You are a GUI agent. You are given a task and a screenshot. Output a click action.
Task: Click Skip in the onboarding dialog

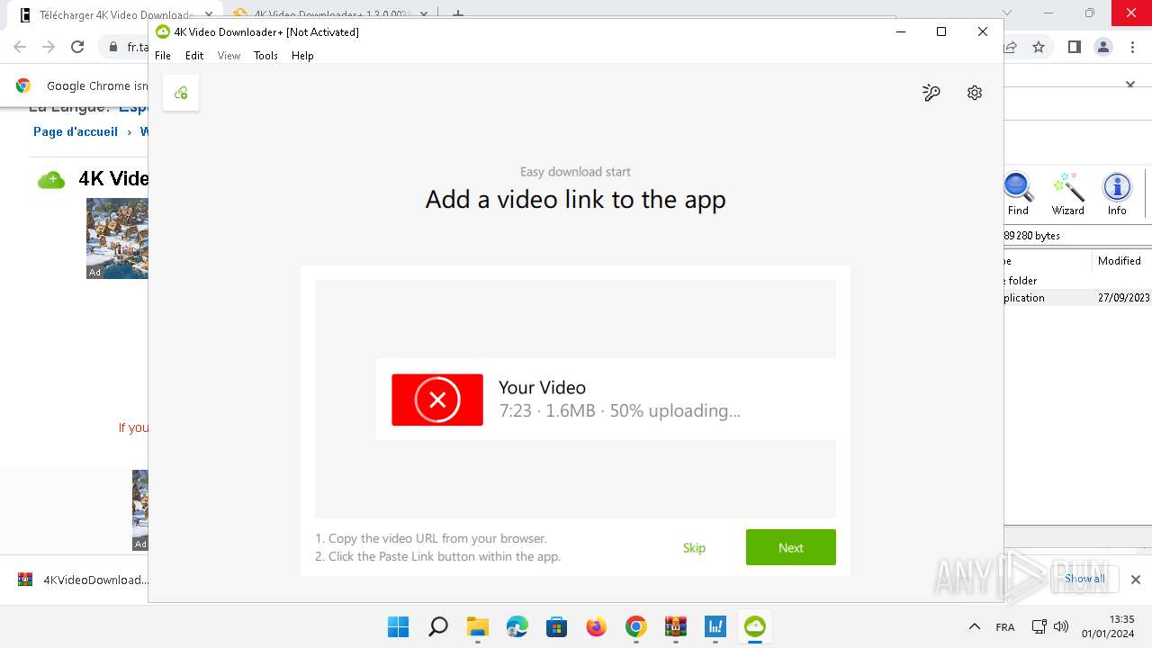(x=694, y=548)
